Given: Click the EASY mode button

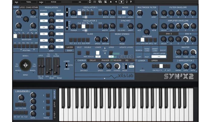Looking at the screenshot, I should pos(70,51).
